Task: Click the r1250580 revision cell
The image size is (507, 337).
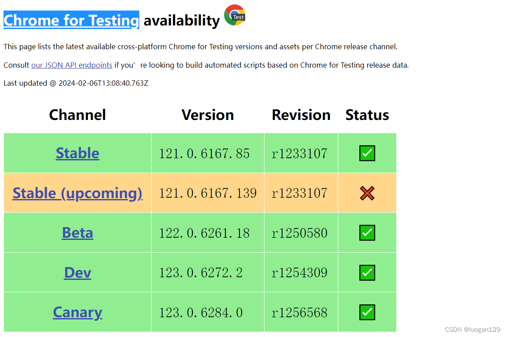Action: point(301,232)
